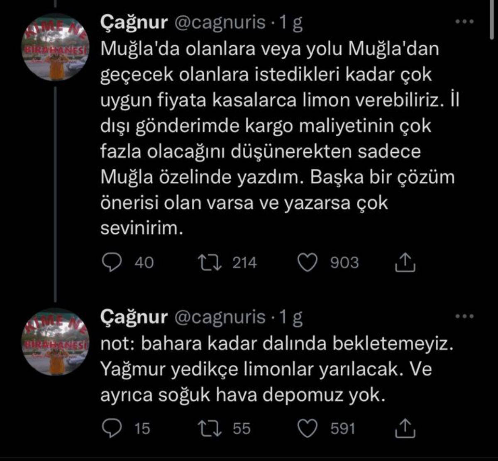Share the first tweet
Viewport: 498px width, 461px height.
tap(404, 263)
